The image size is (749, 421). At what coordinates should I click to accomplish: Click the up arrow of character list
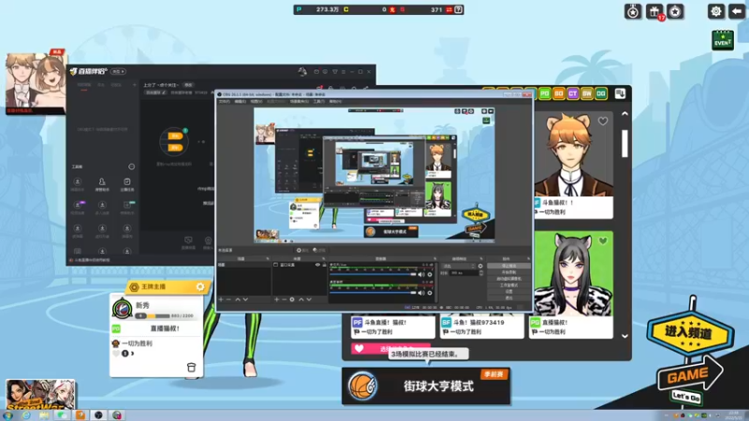624,113
